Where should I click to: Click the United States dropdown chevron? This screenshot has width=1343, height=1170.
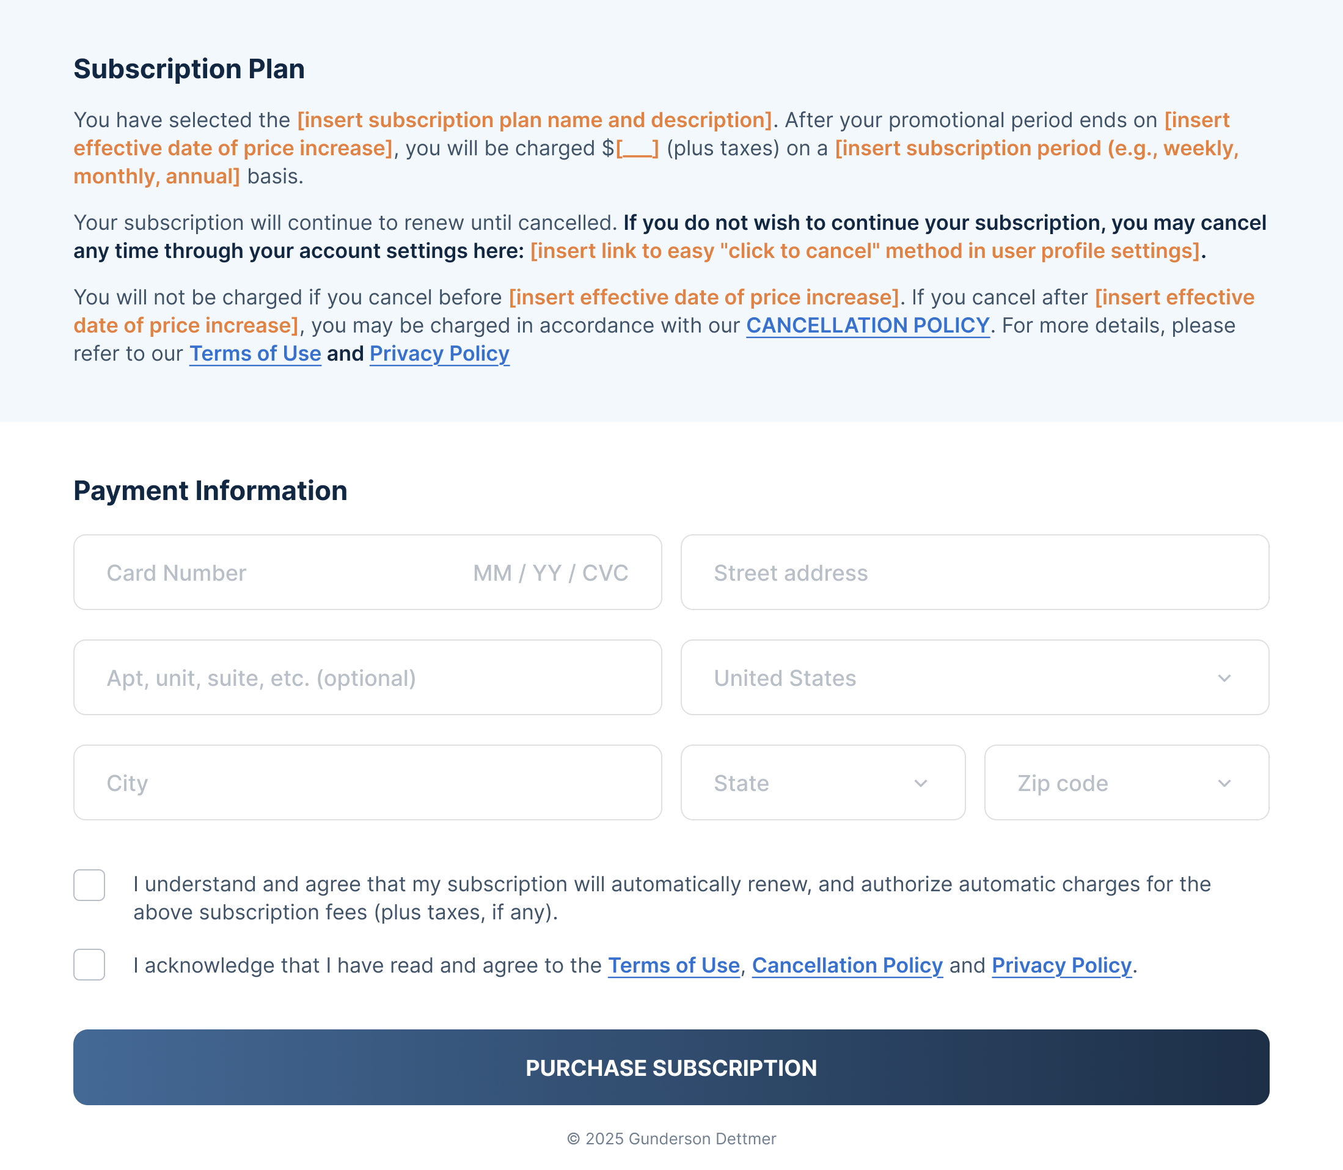pyautogui.click(x=1224, y=678)
